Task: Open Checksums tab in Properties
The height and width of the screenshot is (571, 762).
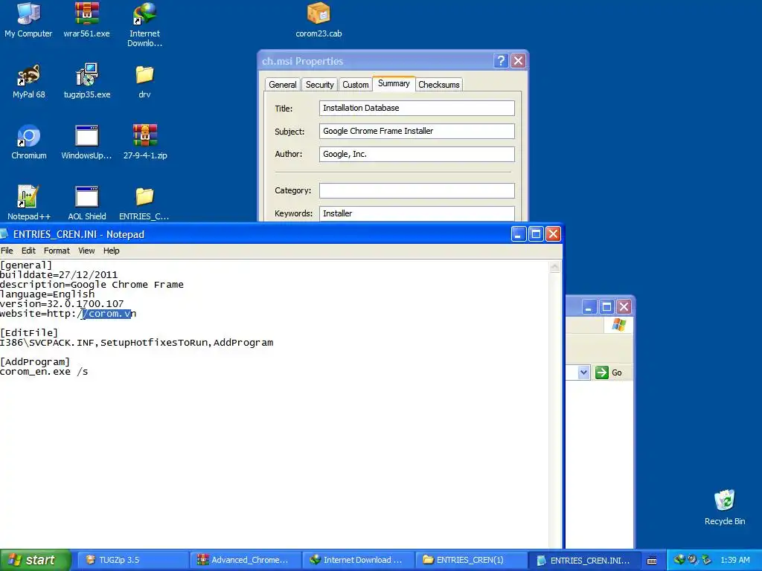Action: pyautogui.click(x=439, y=85)
